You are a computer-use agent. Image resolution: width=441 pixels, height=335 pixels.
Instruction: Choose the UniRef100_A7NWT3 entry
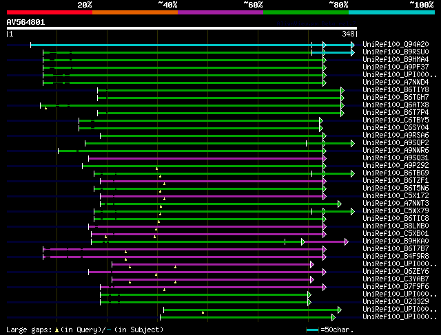396,204
